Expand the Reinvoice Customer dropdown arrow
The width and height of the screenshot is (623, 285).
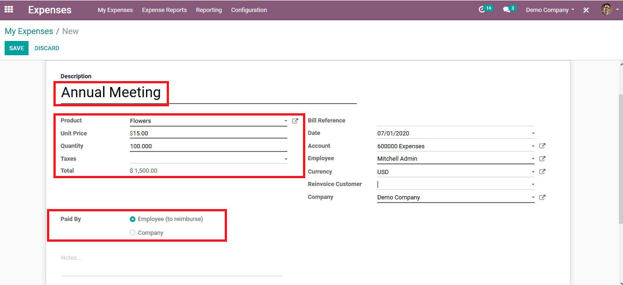click(x=533, y=185)
